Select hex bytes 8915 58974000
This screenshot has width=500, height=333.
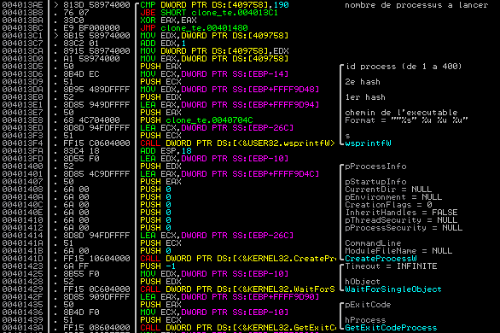(96, 51)
